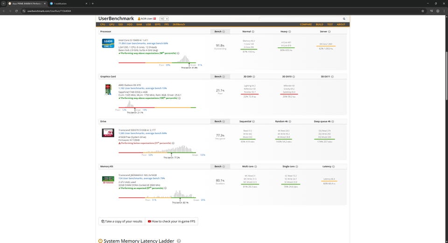Click the Memory Kit Bench column header
The width and height of the screenshot is (448, 243).
pos(219,167)
